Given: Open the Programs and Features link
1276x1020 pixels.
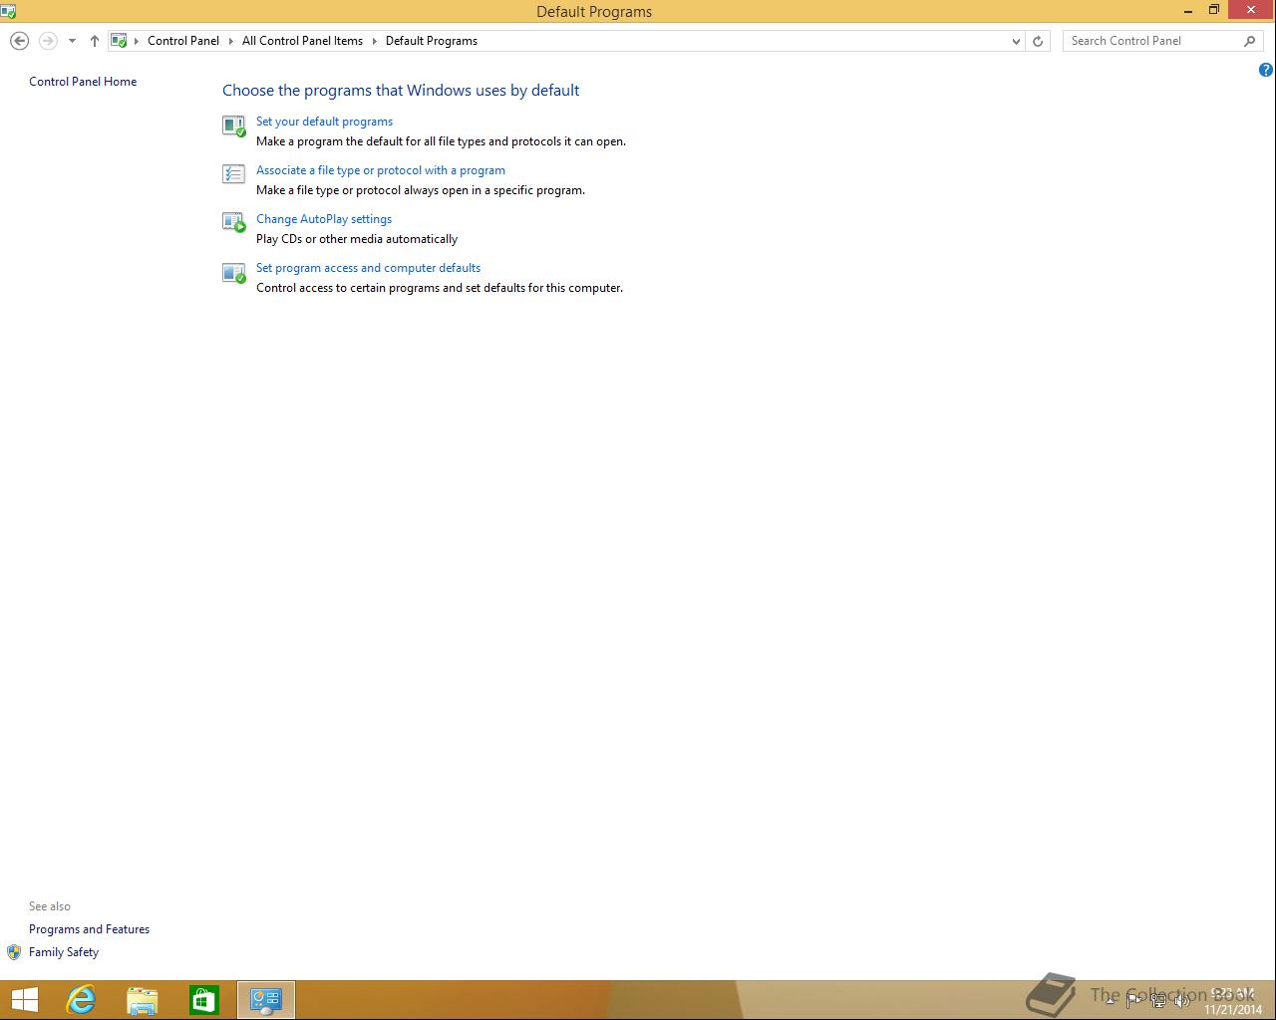Looking at the screenshot, I should click(89, 928).
